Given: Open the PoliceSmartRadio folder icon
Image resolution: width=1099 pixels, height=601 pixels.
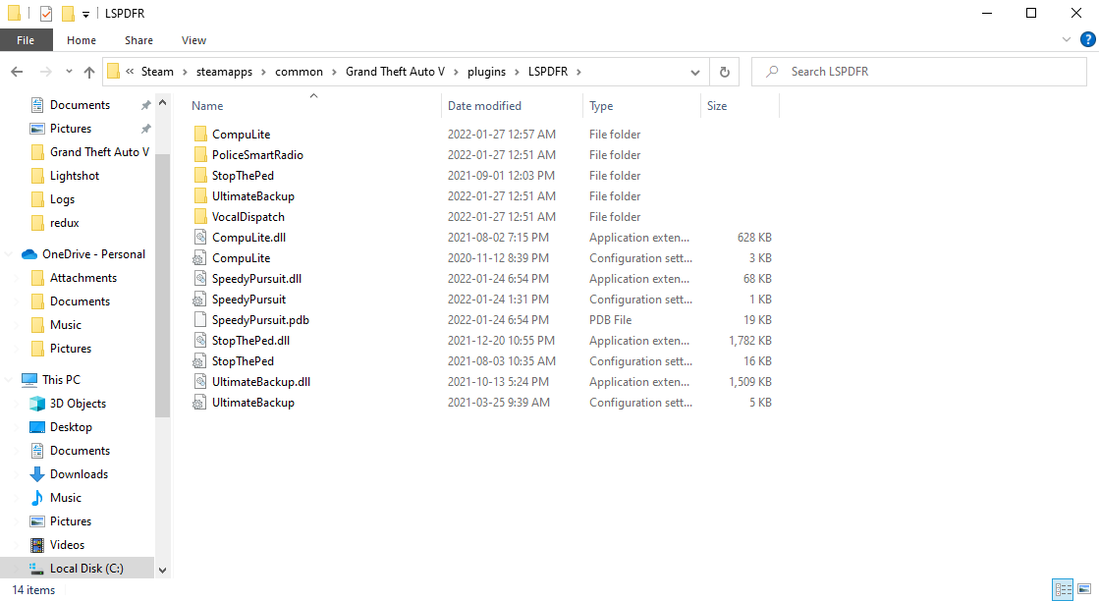Looking at the screenshot, I should [x=200, y=155].
